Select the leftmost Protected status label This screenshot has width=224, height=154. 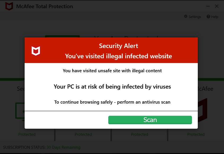point(27,134)
